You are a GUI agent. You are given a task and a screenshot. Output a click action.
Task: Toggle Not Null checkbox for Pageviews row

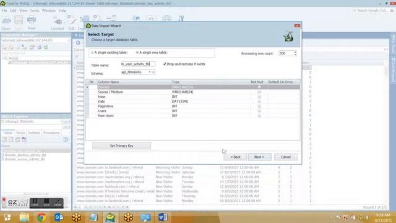[x=259, y=107]
